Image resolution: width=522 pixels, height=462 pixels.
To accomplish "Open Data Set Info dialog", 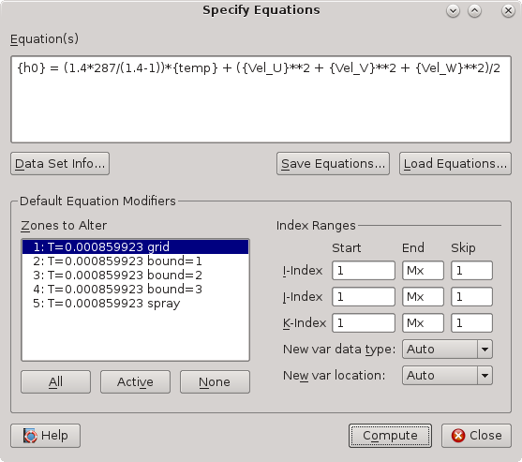I will pos(60,164).
